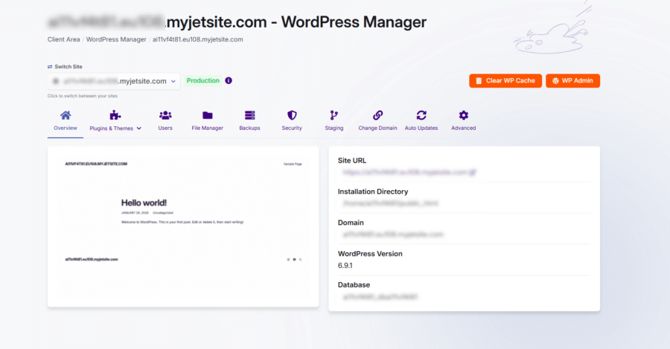670x349 pixels.
Task: Expand the Plugins & Themes dropdown
Action: (x=115, y=128)
